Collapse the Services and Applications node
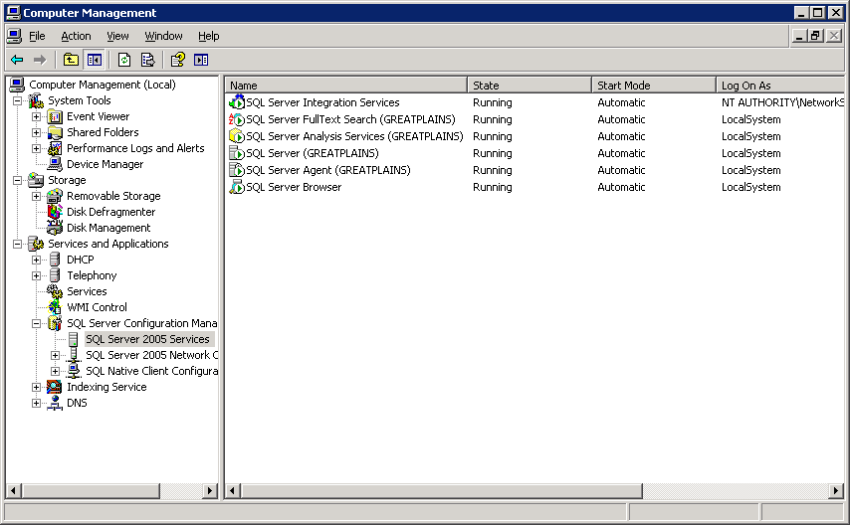This screenshot has height=525, width=850. [x=17, y=244]
